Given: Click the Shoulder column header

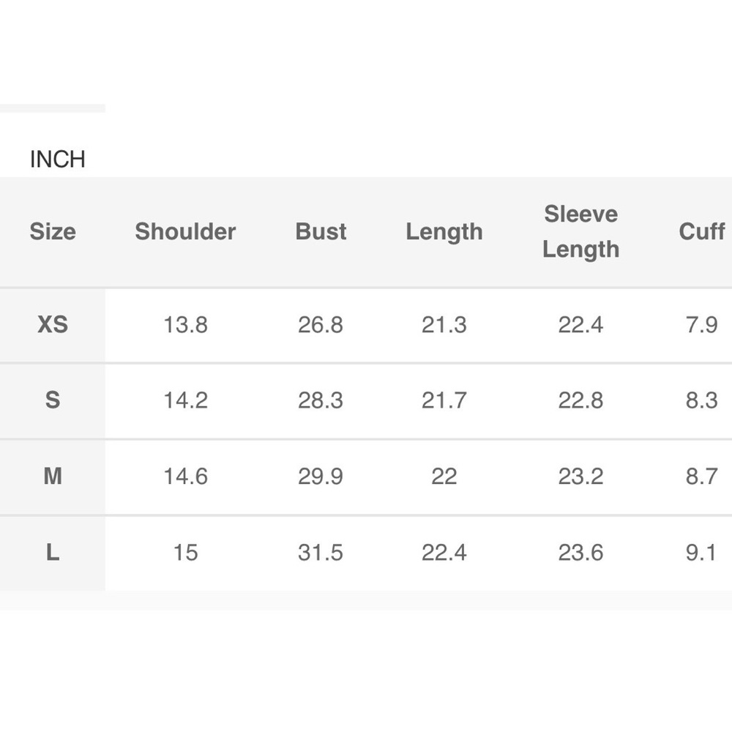Looking at the screenshot, I should 185,232.
